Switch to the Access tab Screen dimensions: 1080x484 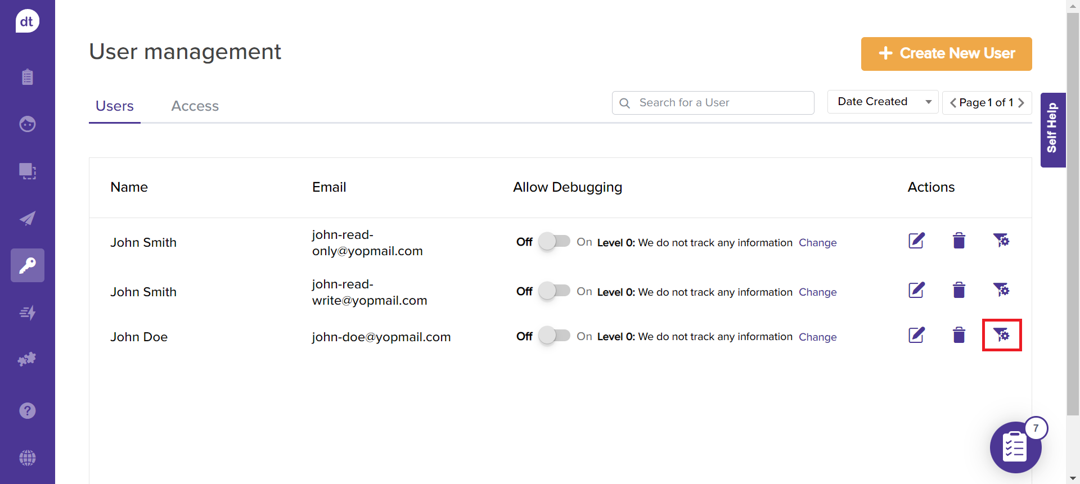195,106
